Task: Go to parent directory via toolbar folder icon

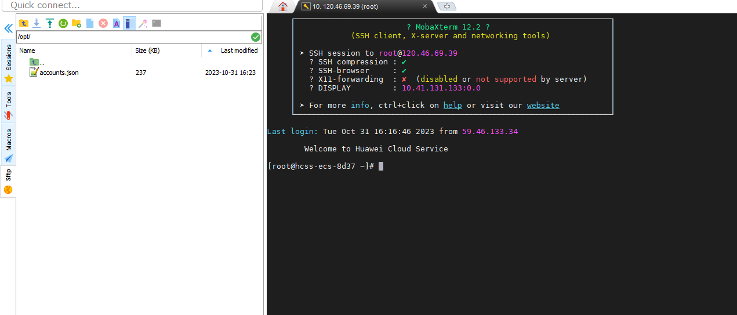Action: [24, 23]
